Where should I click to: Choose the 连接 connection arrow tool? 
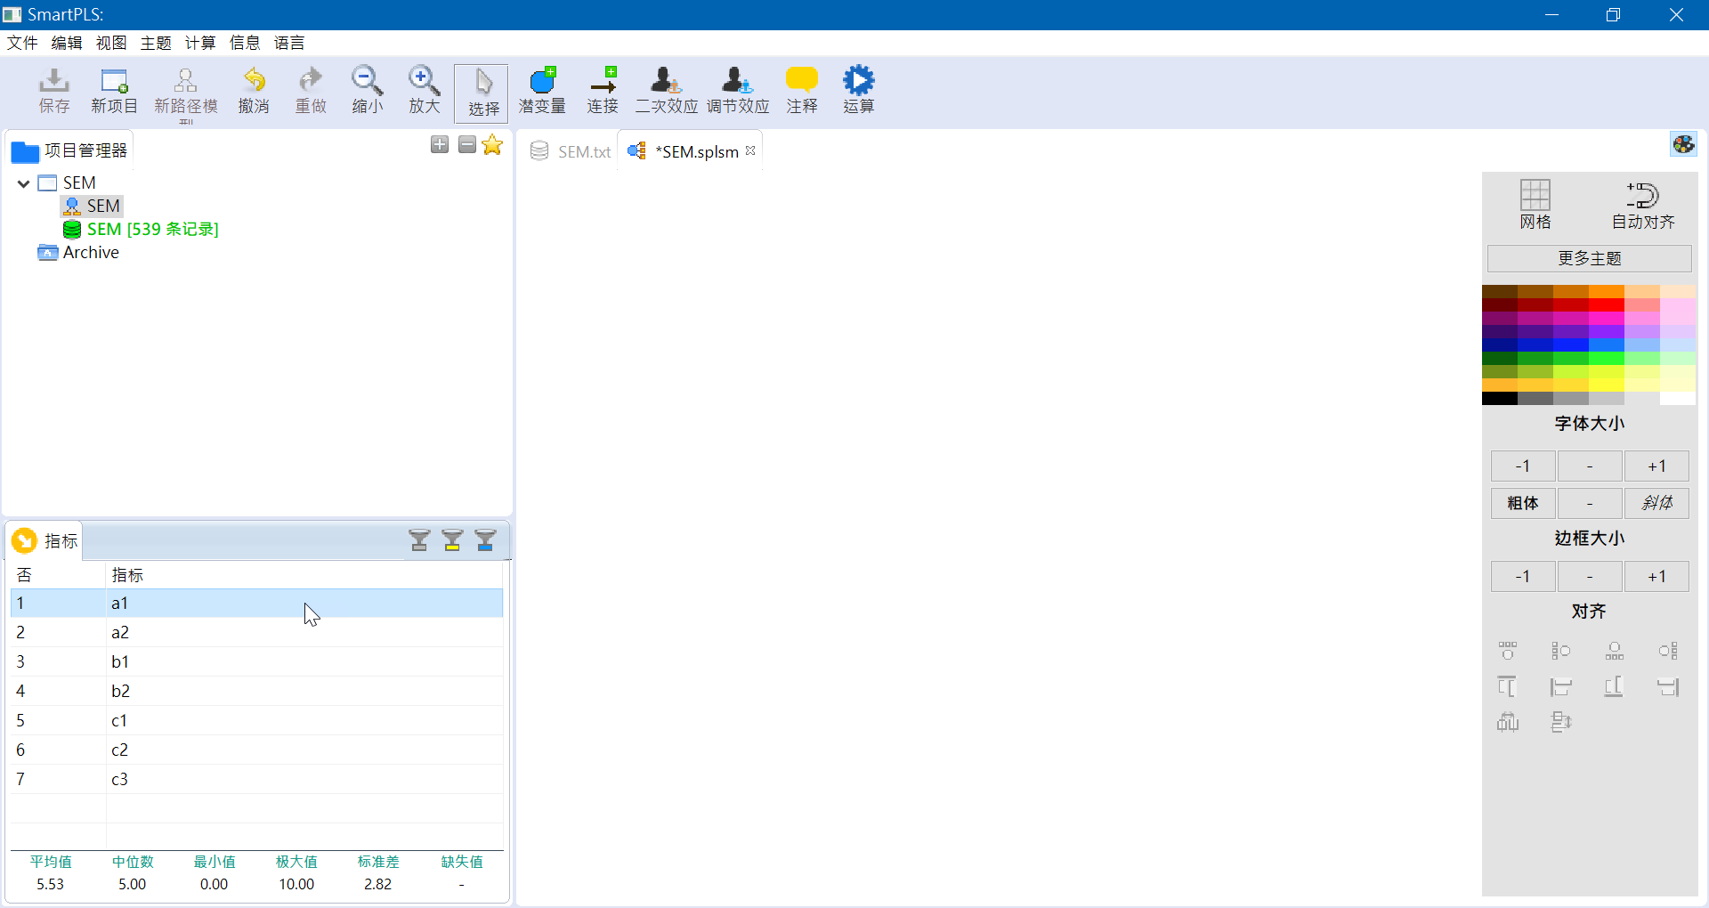point(603,91)
